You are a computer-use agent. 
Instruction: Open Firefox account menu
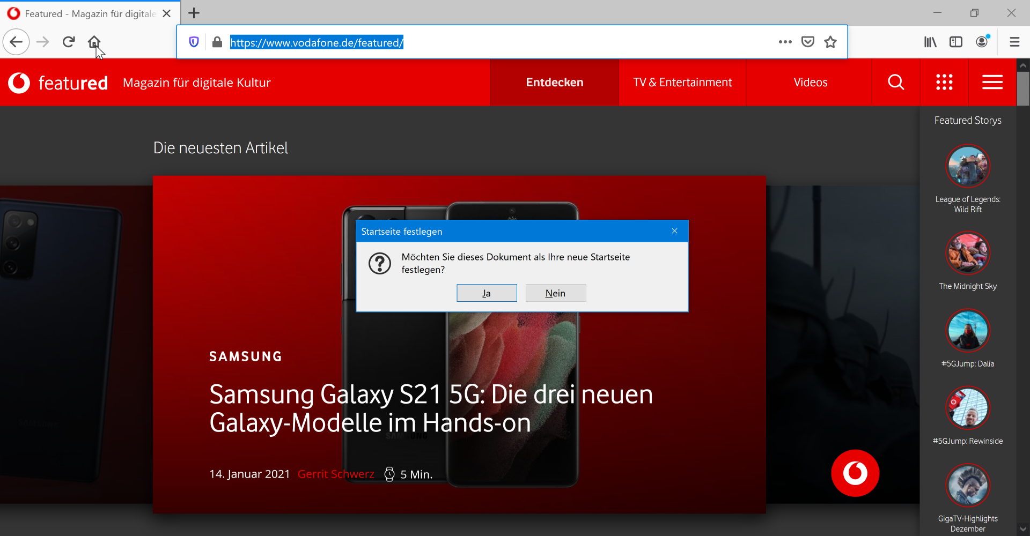click(982, 42)
